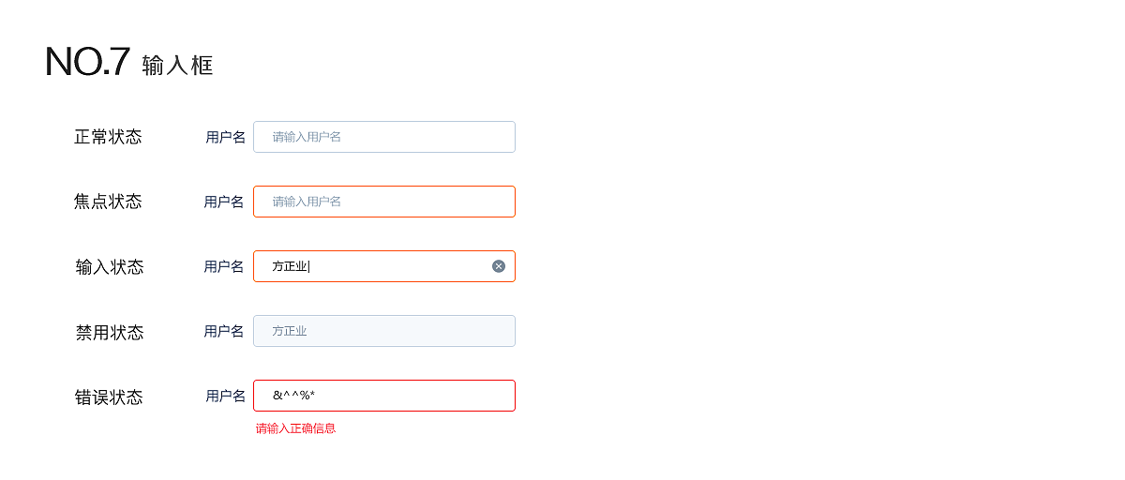Image resolution: width=1125 pixels, height=480 pixels.
Task: Click the red-bordered error state input field
Action: tap(403, 396)
